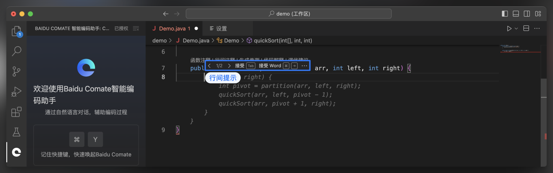Screen dimensions: 553x173
Task: Open the Source Control view
Action: (17, 71)
